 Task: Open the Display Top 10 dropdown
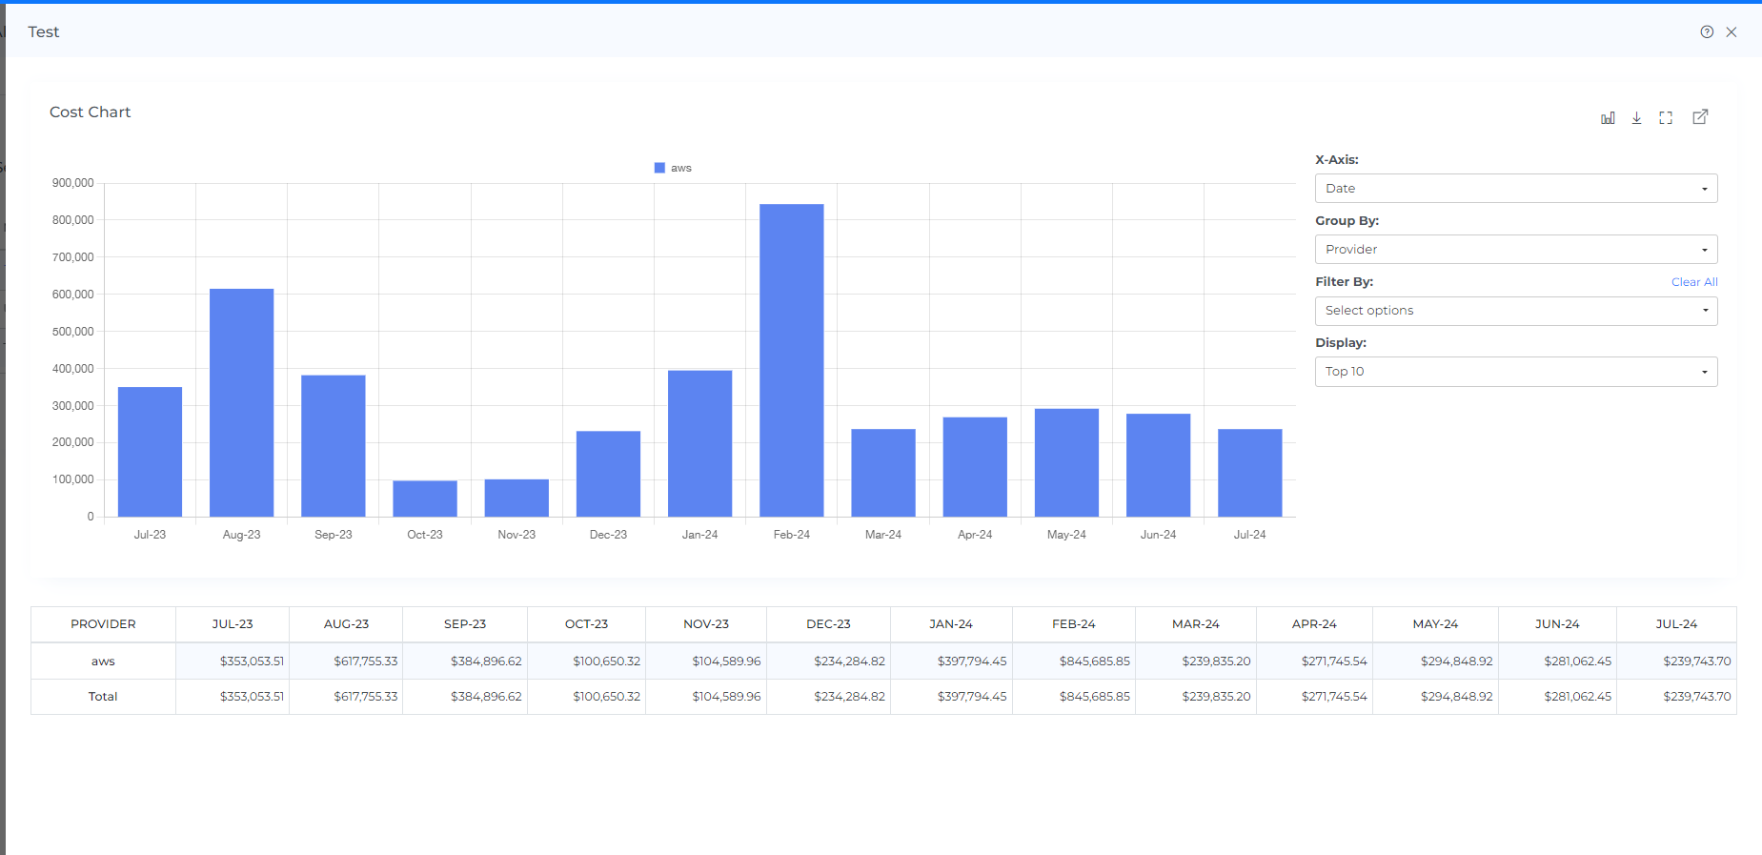coord(1515,372)
